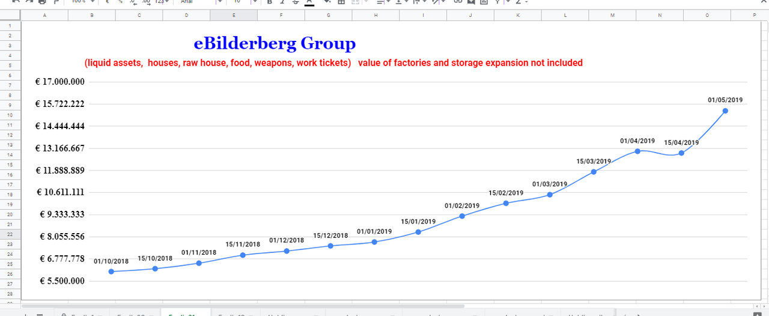Select row 1 header

point(10,26)
